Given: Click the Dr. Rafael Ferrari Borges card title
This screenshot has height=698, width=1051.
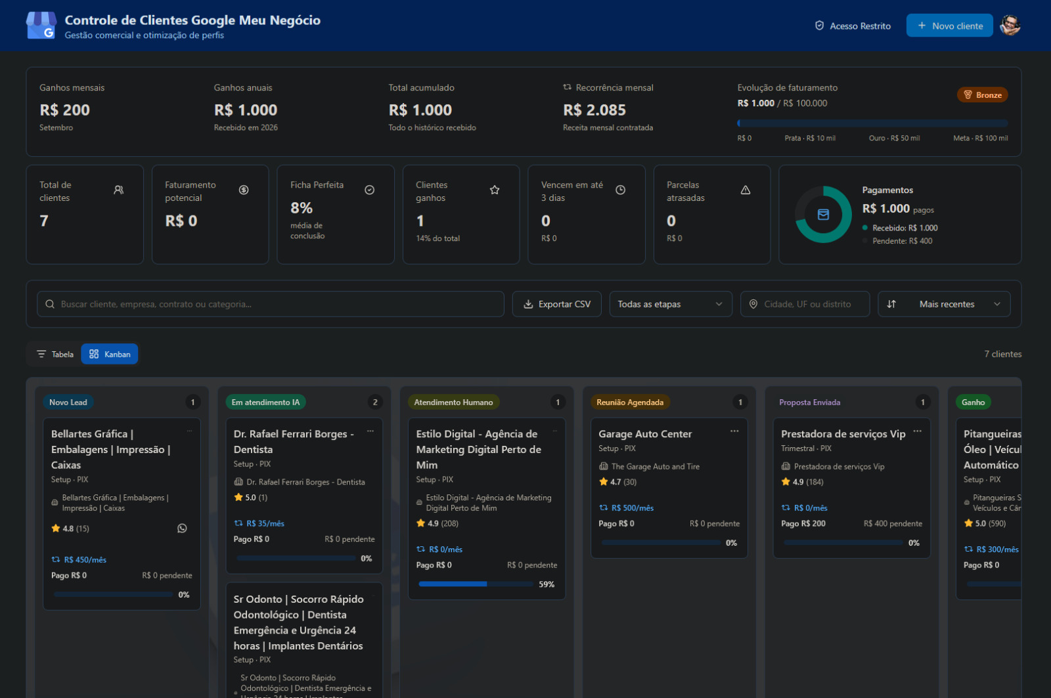Looking at the screenshot, I should coord(294,442).
